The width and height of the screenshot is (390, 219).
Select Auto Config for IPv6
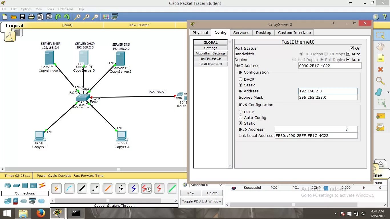pos(240,117)
